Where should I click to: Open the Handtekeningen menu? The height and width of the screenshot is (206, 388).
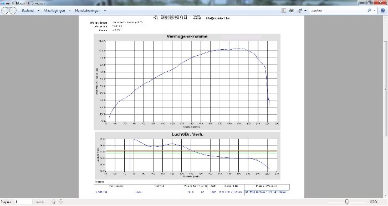coord(88,10)
